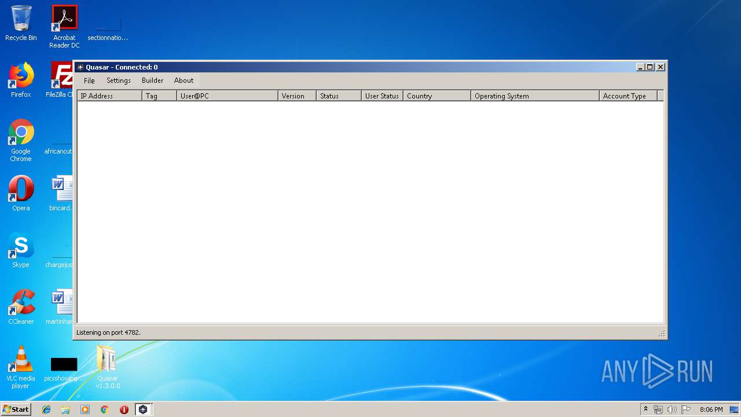Launch Internet Explorer from the taskbar
The height and width of the screenshot is (417, 741).
46,409
